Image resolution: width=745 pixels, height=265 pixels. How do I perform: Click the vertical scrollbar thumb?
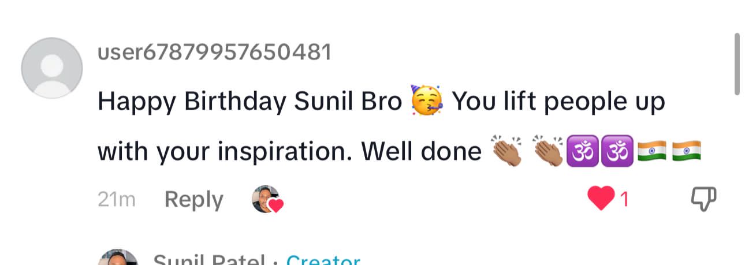click(x=737, y=64)
